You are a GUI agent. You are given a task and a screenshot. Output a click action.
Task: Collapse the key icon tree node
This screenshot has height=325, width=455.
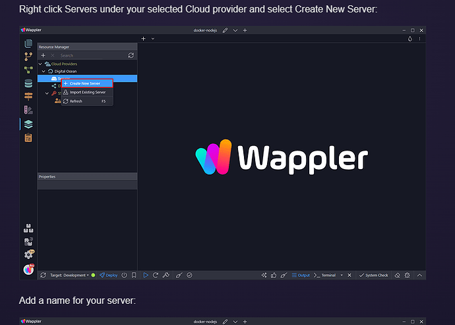pyautogui.click(x=47, y=93)
